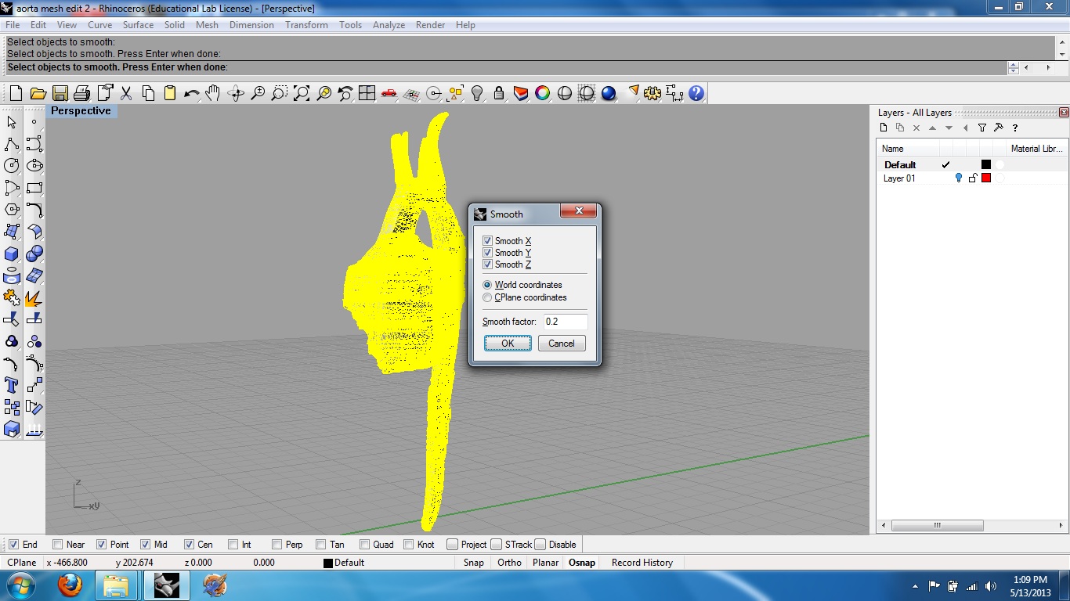The width and height of the screenshot is (1070, 601).
Task: Pick the Polygon tool in left sidebar
Action: tap(12, 210)
